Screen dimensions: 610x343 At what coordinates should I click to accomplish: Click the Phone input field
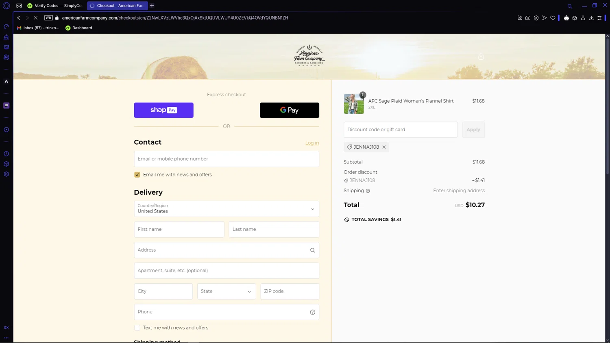coord(227,312)
